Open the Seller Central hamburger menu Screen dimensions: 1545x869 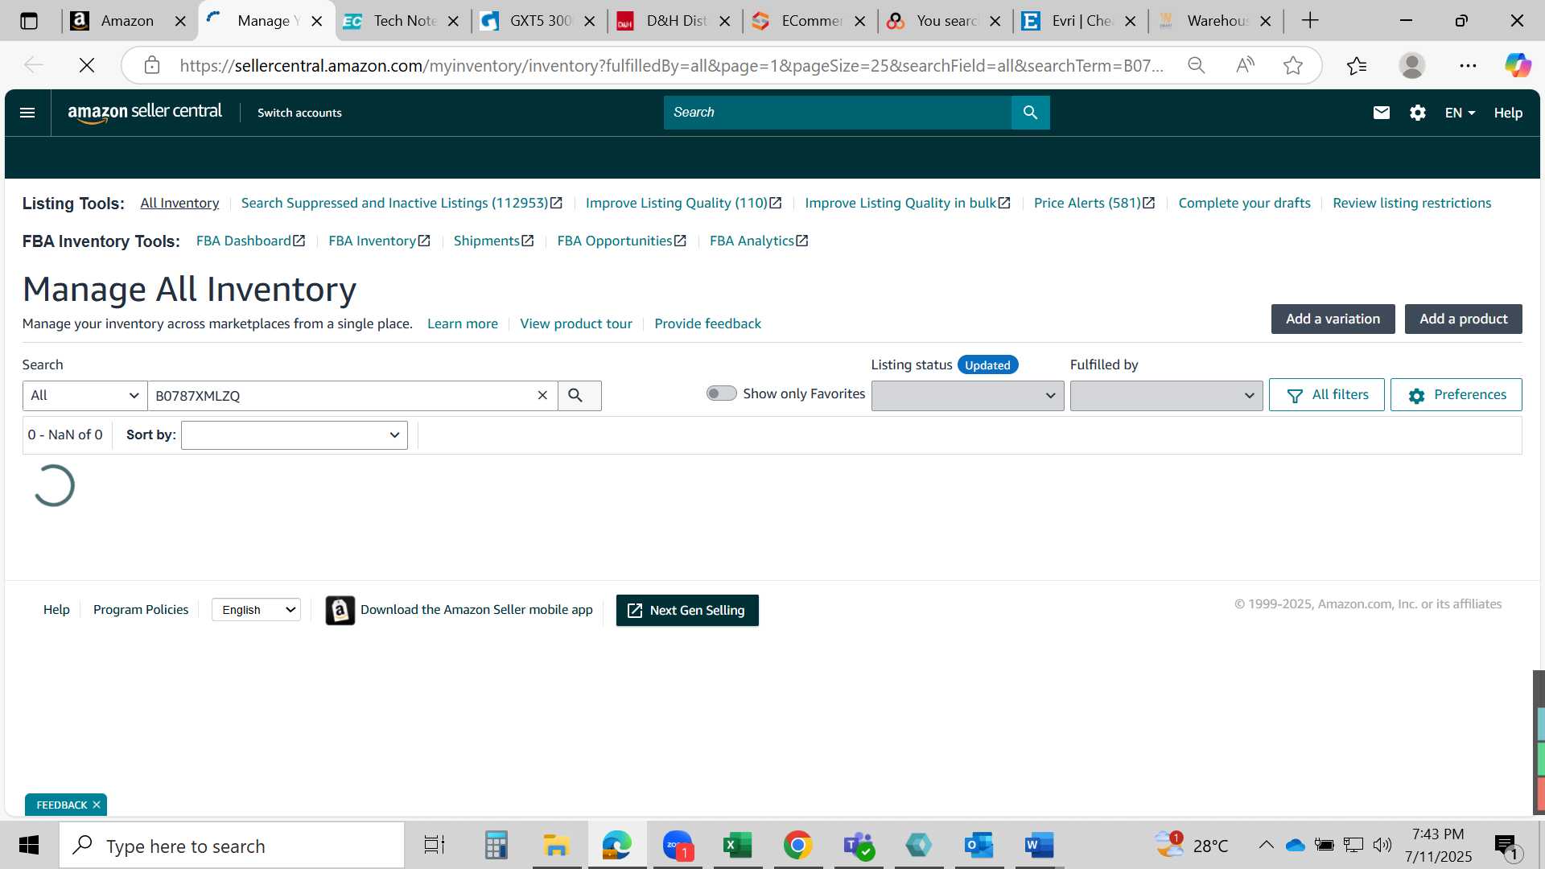(x=27, y=113)
